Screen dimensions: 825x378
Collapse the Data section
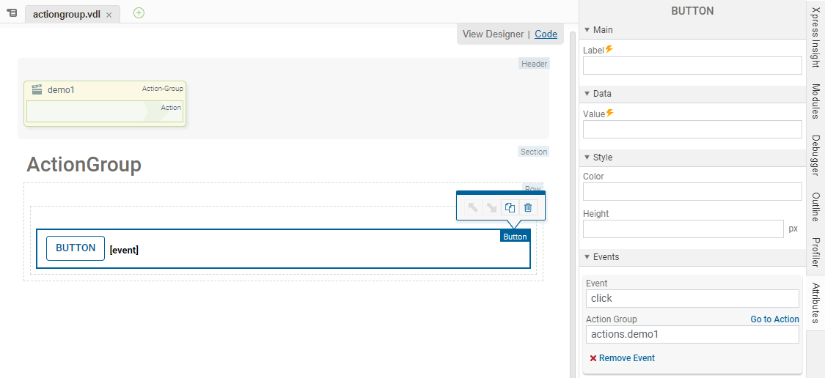(587, 94)
